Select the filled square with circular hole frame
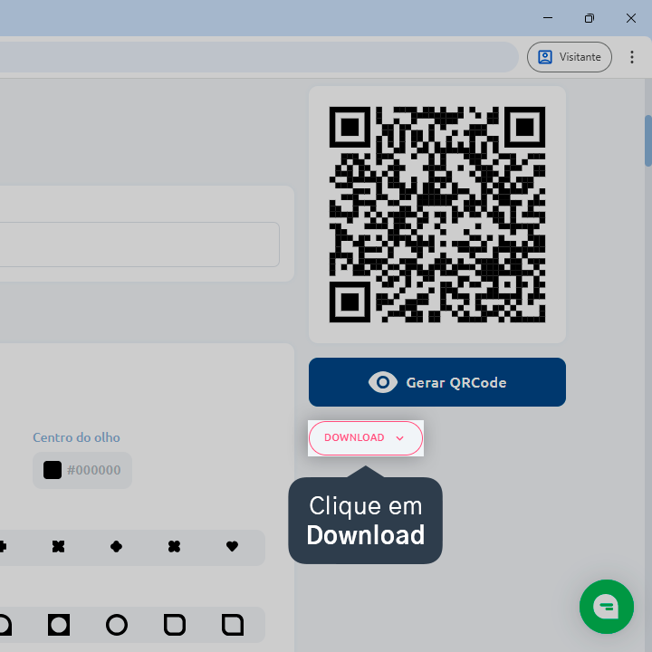This screenshot has height=652, width=652. coord(59,625)
